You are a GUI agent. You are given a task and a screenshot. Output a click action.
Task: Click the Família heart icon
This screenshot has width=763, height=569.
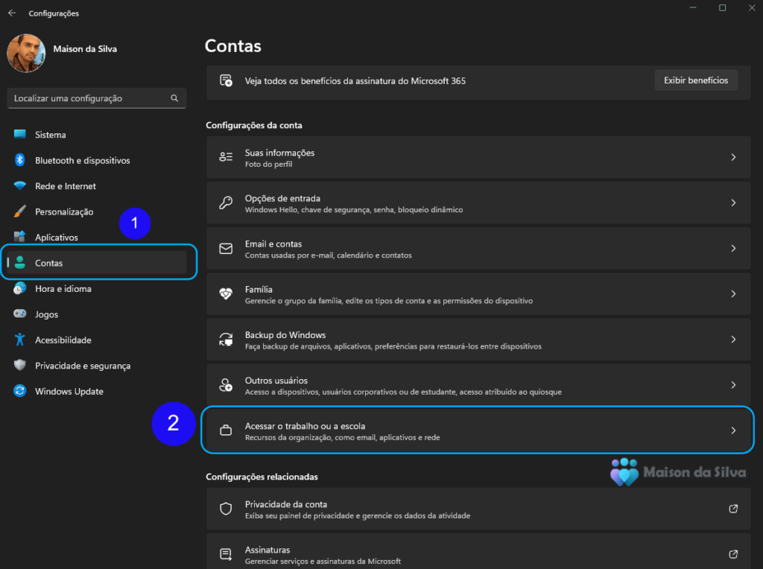click(x=226, y=293)
